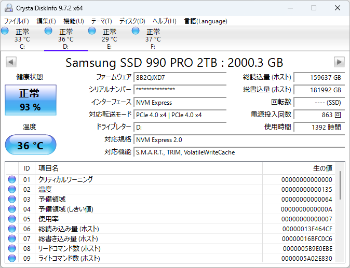
Task: Select the 使用率 attribute row
Action: click(170, 219)
